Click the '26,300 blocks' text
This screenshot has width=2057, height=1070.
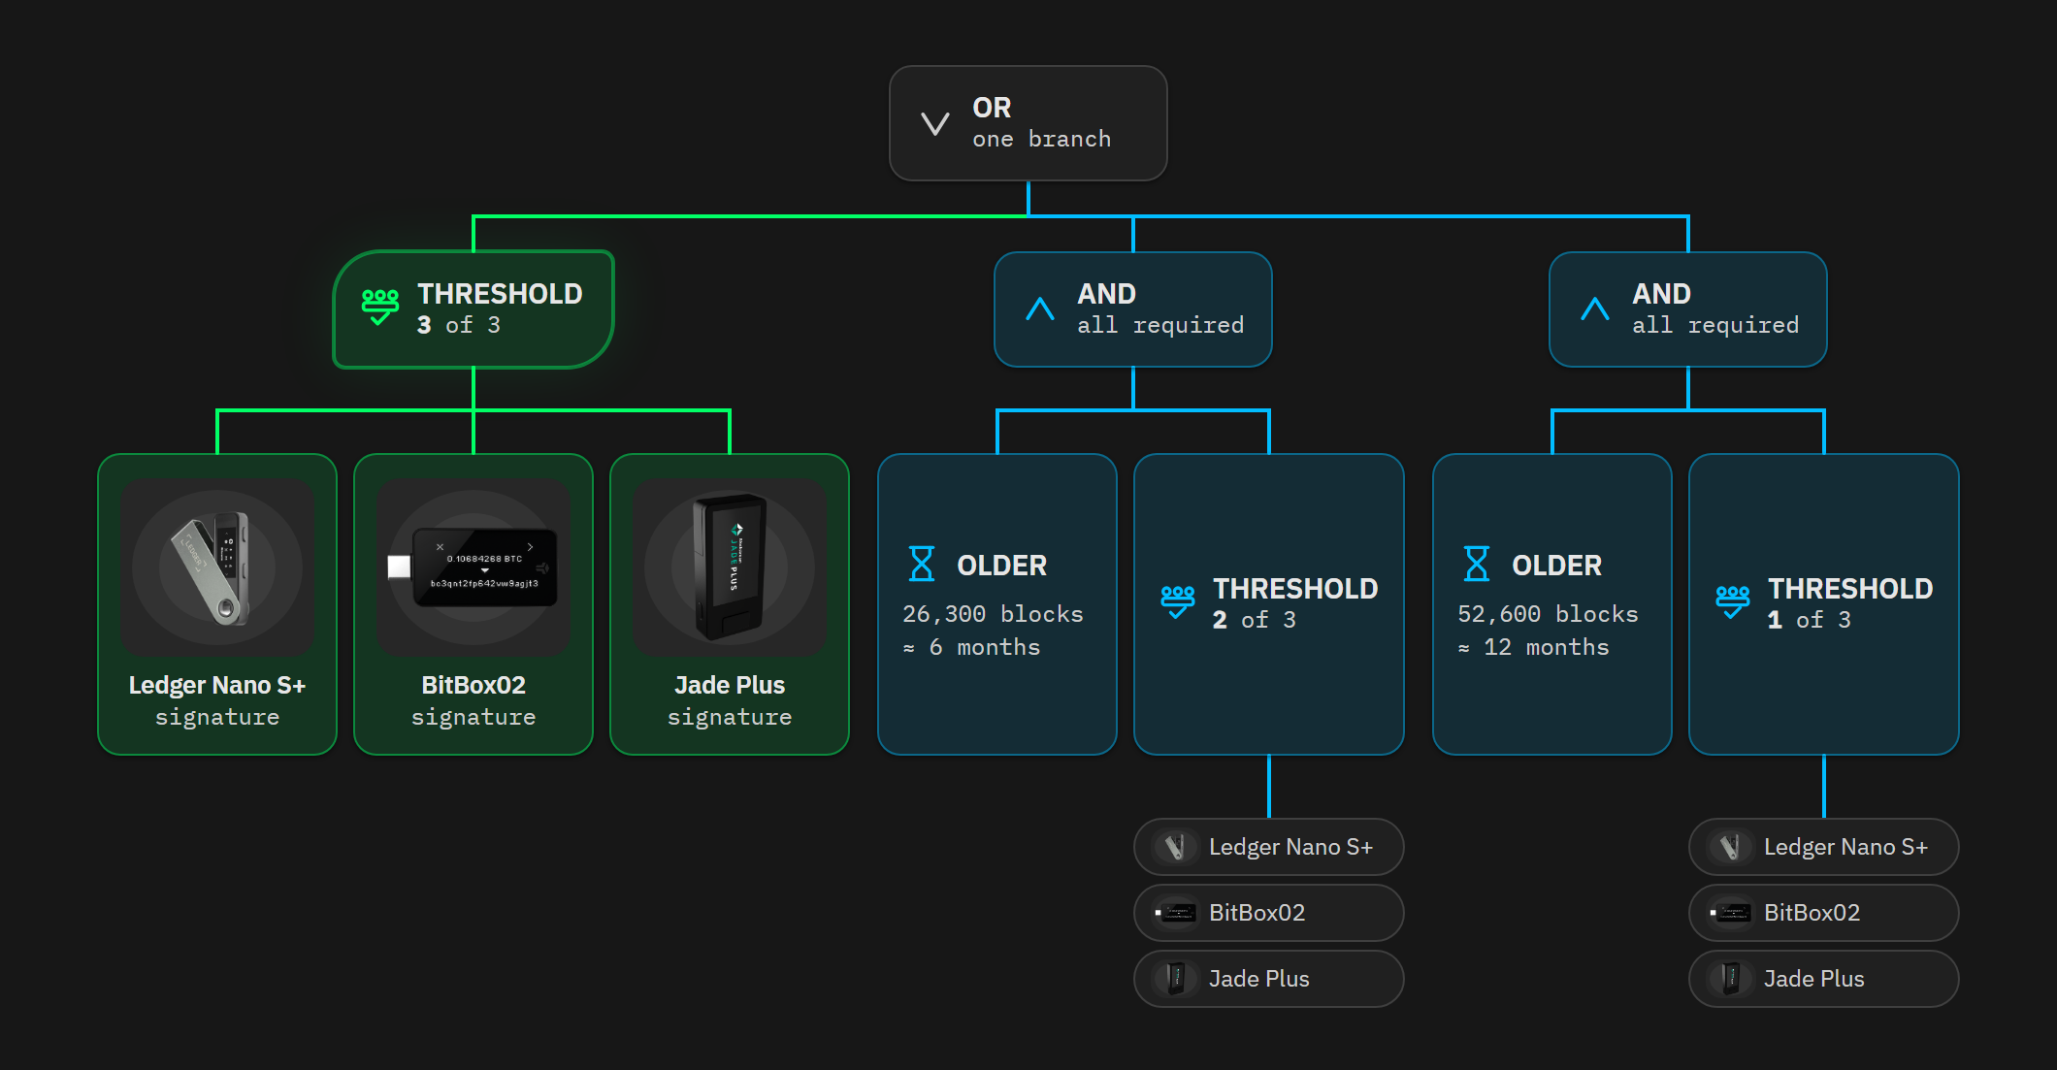(993, 614)
